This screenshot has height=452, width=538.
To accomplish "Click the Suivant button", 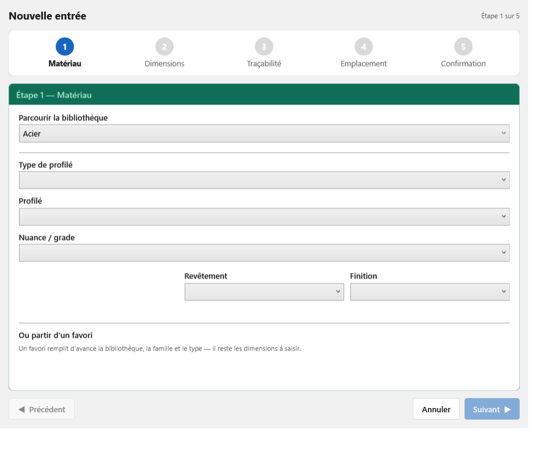I will point(492,409).
